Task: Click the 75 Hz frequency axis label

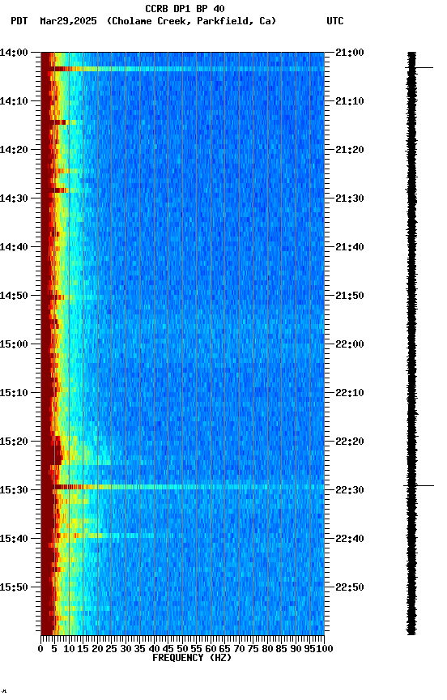Action: tap(253, 649)
